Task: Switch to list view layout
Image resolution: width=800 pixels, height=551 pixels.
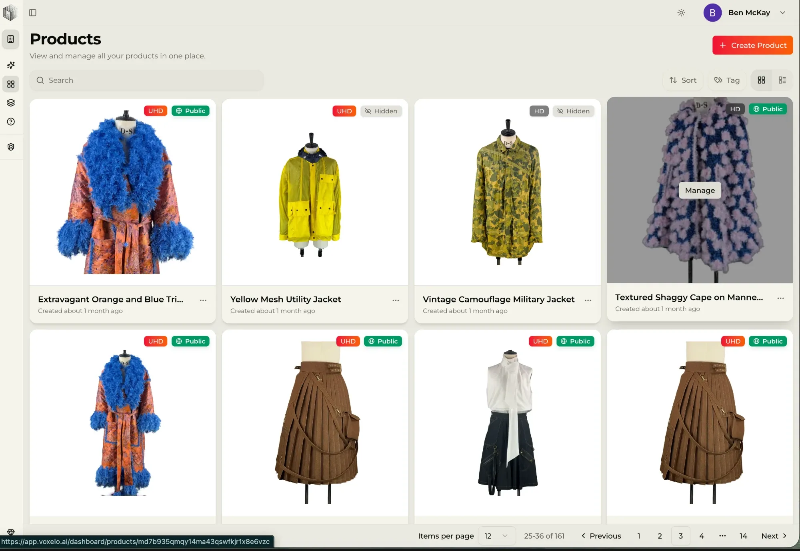Action: [x=782, y=80]
